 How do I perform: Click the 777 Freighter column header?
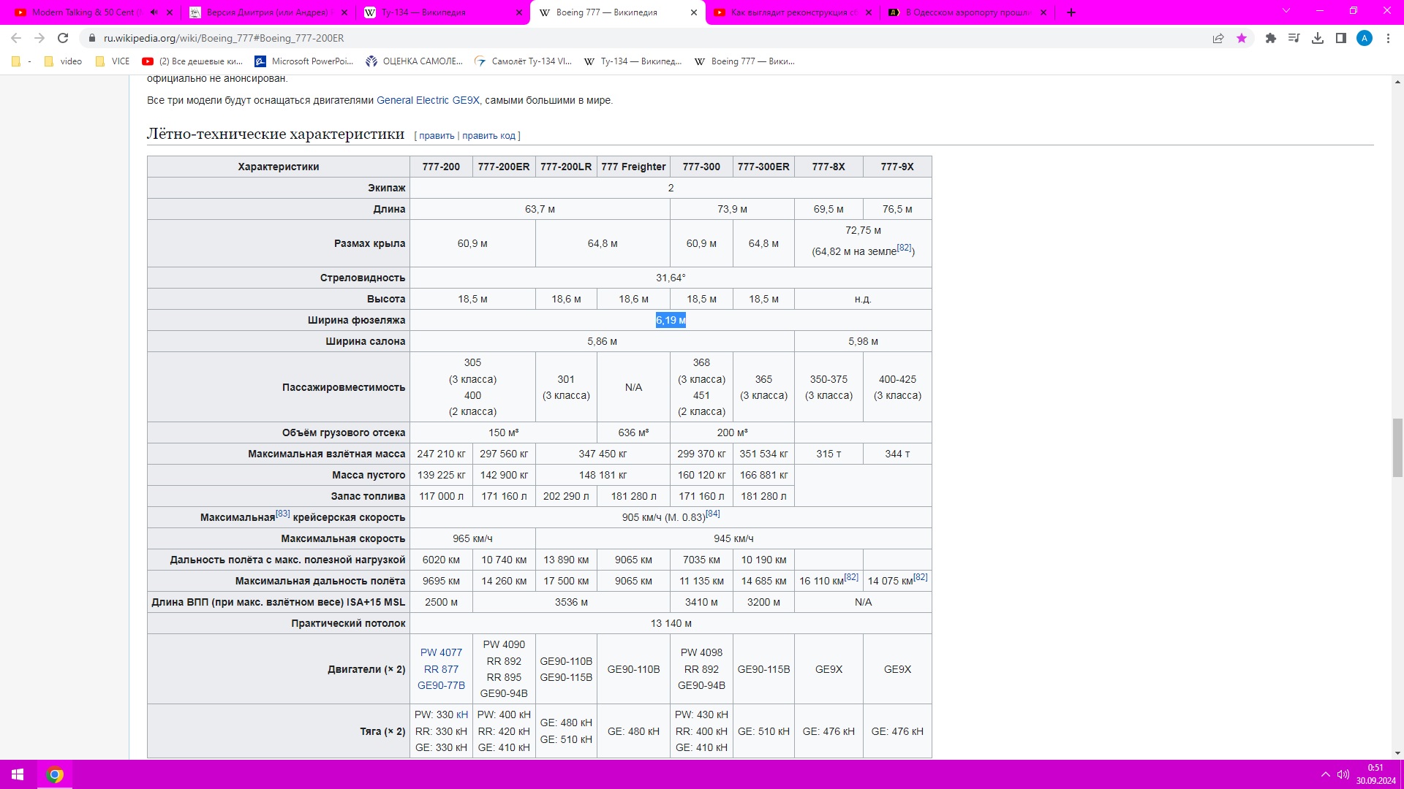pos(633,167)
